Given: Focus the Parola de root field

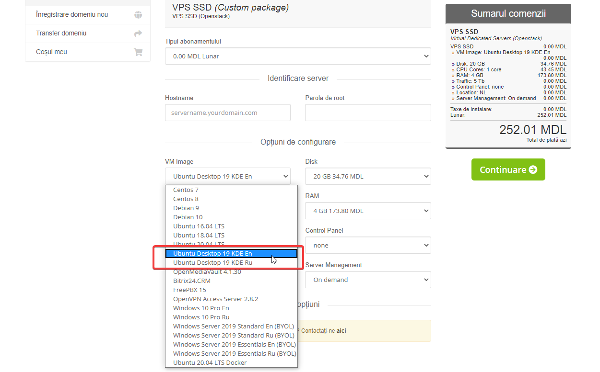Looking at the screenshot, I should [x=367, y=113].
